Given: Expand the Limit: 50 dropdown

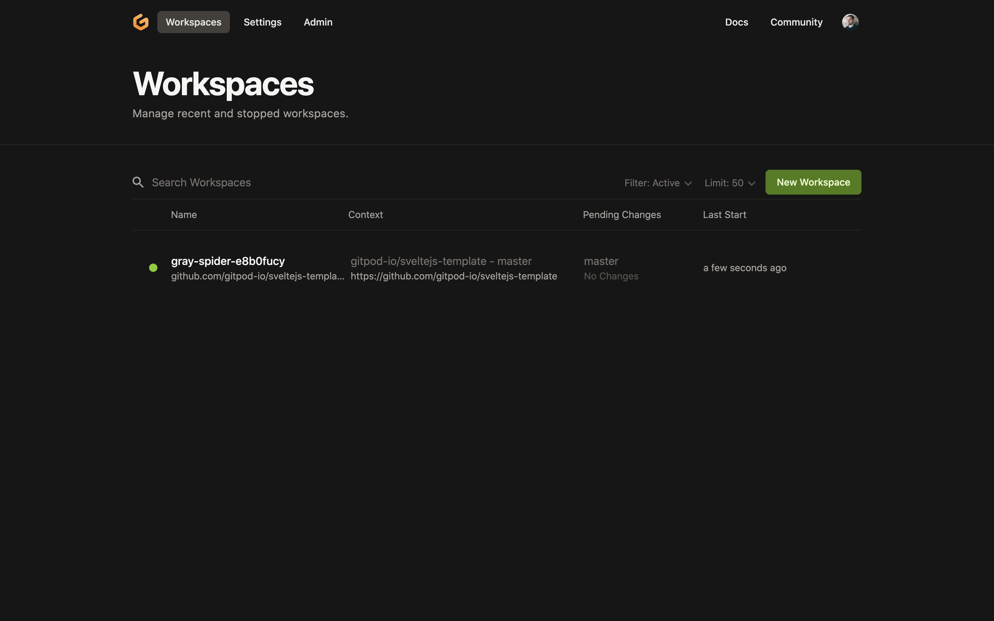Looking at the screenshot, I should [730, 183].
